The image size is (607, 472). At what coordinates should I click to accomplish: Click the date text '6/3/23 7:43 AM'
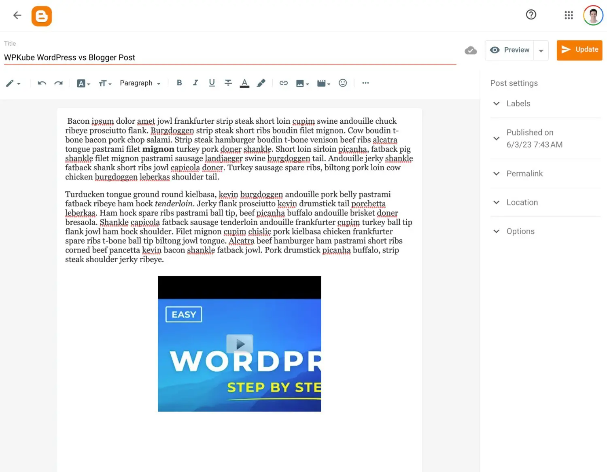point(535,145)
